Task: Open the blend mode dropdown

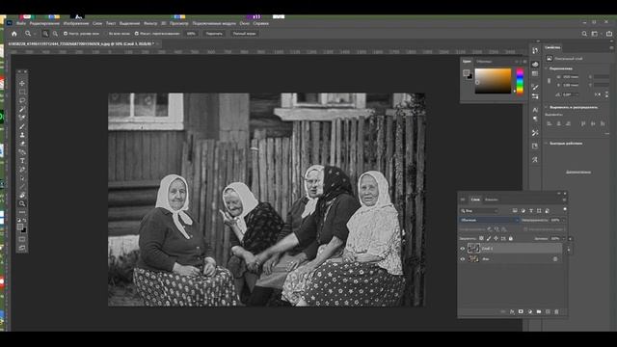Action: pos(489,221)
